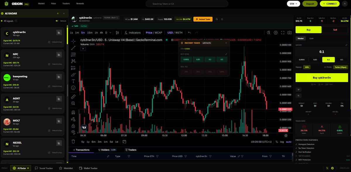Open the Pulse section in top nav
The height and width of the screenshot is (172, 351).
53,4
